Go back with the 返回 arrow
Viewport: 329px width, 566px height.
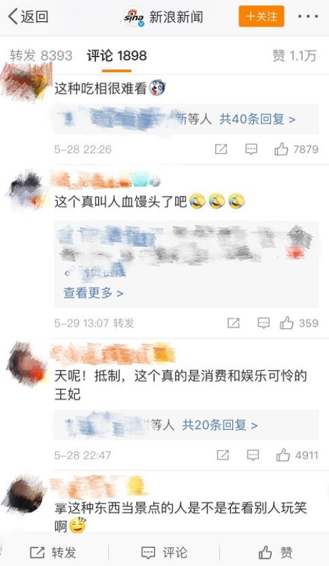(28, 16)
